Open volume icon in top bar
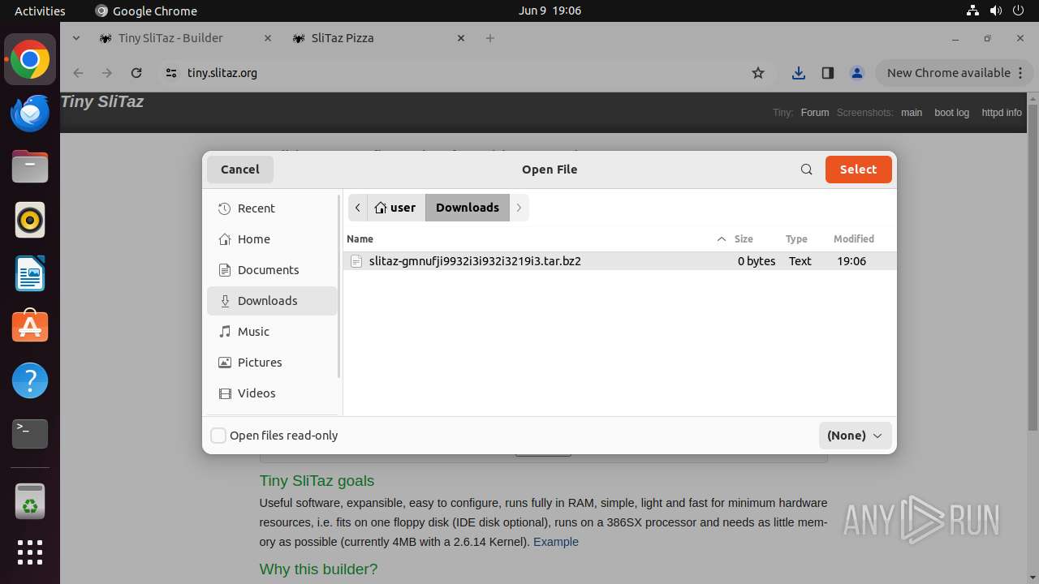Image resolution: width=1039 pixels, height=584 pixels. tap(995, 11)
